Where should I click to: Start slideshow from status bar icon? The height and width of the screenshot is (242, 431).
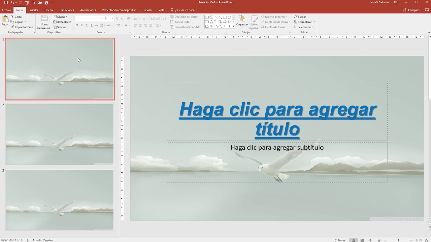click(x=379, y=240)
